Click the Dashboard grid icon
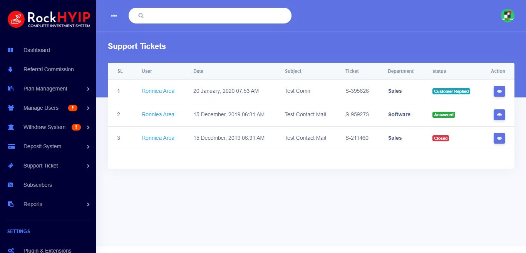Image resolution: width=526 pixels, height=253 pixels. pyautogui.click(x=11, y=50)
